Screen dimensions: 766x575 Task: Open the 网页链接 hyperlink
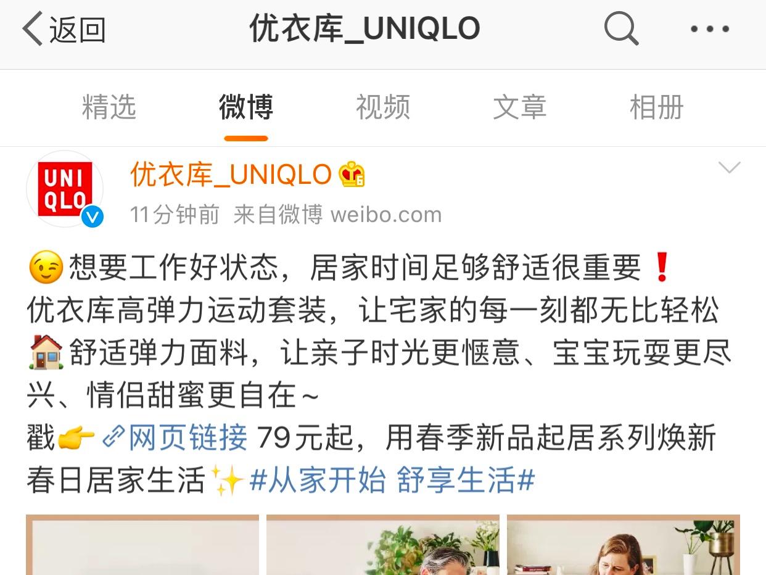tap(188, 438)
